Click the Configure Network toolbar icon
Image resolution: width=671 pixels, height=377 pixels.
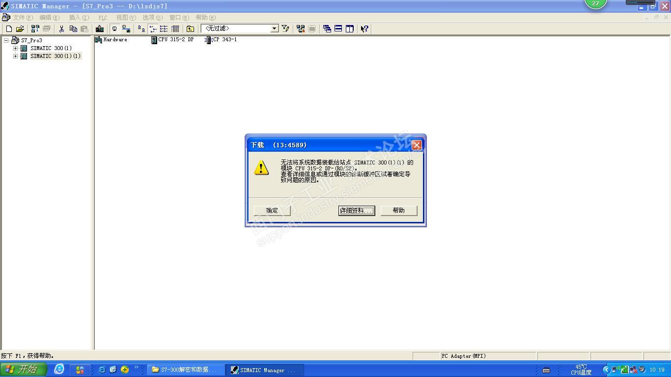301,29
